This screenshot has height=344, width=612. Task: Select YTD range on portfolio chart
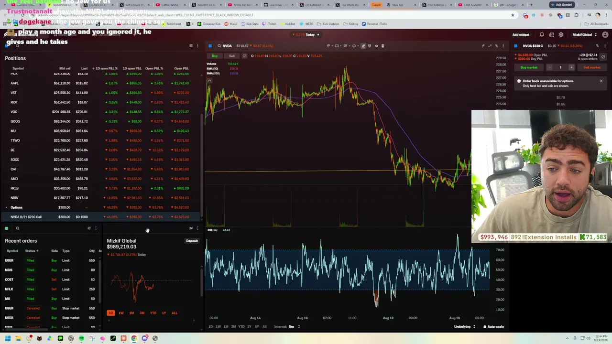[x=153, y=313]
